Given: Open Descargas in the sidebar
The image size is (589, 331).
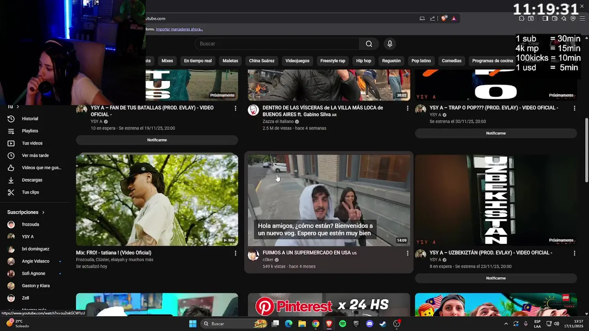Looking at the screenshot, I should pos(32,180).
